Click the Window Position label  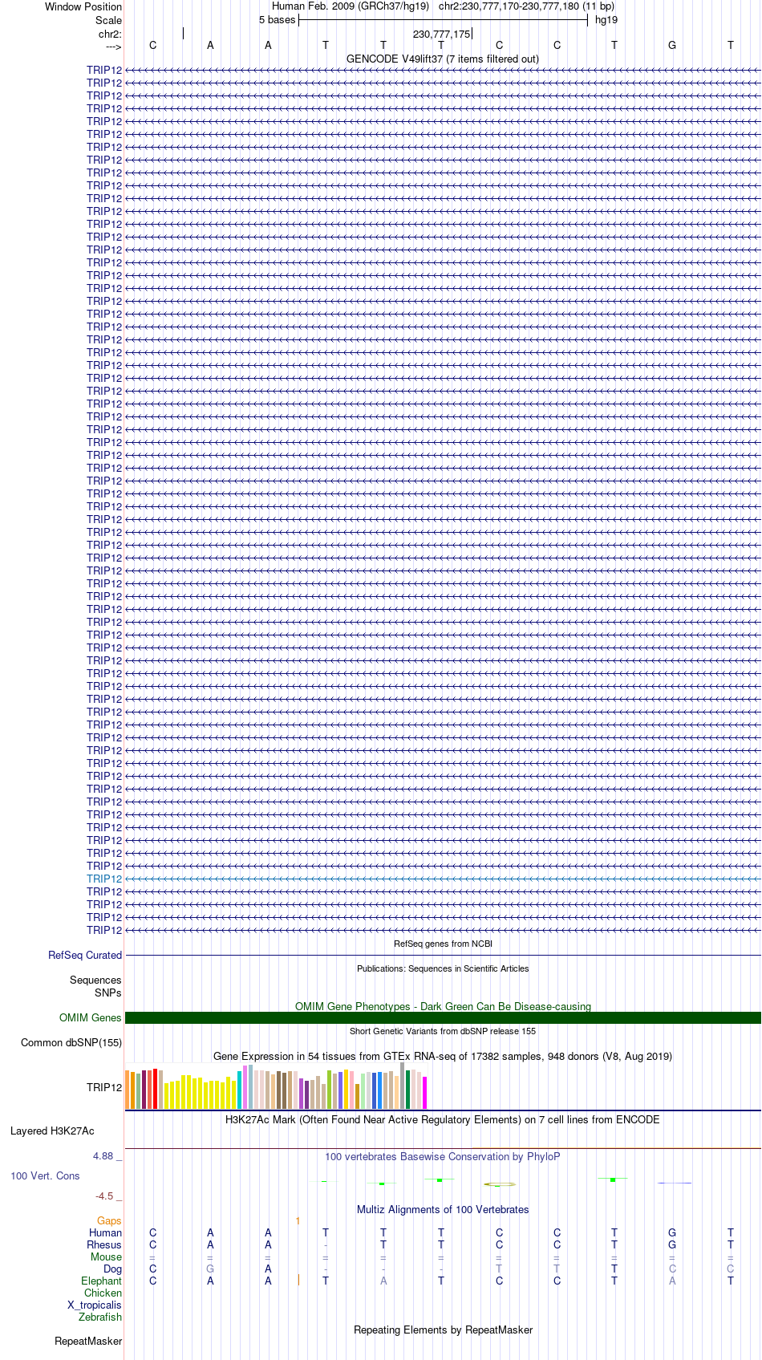pos(83,7)
